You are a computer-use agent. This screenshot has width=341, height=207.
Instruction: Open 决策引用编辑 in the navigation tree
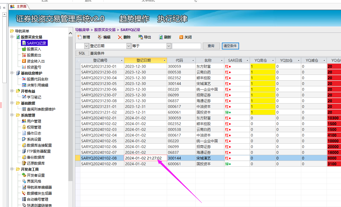(x=37, y=85)
